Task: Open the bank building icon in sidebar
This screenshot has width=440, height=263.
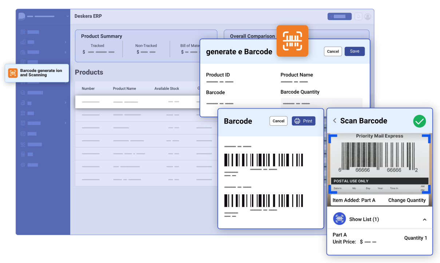Action: coord(23,113)
